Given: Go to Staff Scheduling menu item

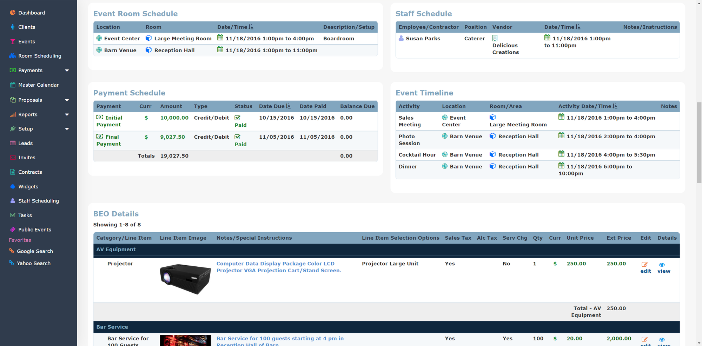Looking at the screenshot, I should [38, 201].
